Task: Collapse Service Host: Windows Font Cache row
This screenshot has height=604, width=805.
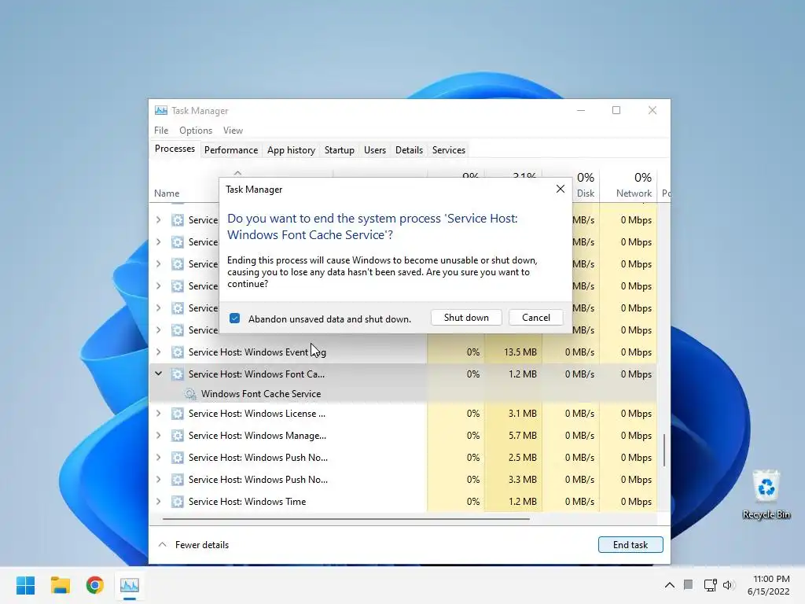Action: coord(159,374)
